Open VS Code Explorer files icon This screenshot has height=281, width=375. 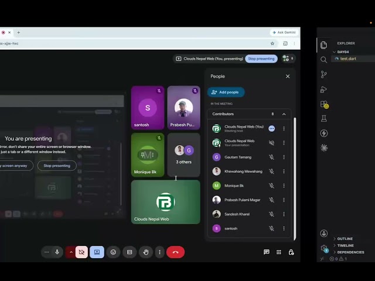click(323, 45)
